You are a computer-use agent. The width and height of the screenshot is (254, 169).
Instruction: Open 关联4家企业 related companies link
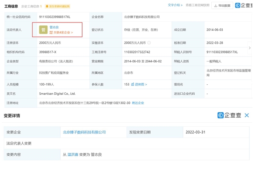[x=61, y=33]
